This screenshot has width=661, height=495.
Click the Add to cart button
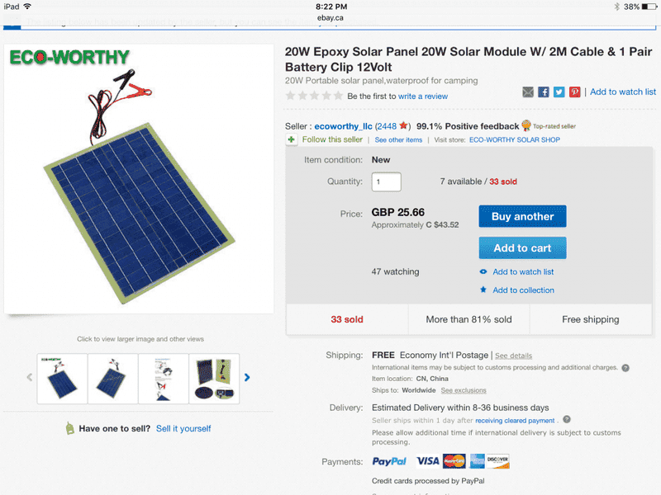(x=522, y=248)
